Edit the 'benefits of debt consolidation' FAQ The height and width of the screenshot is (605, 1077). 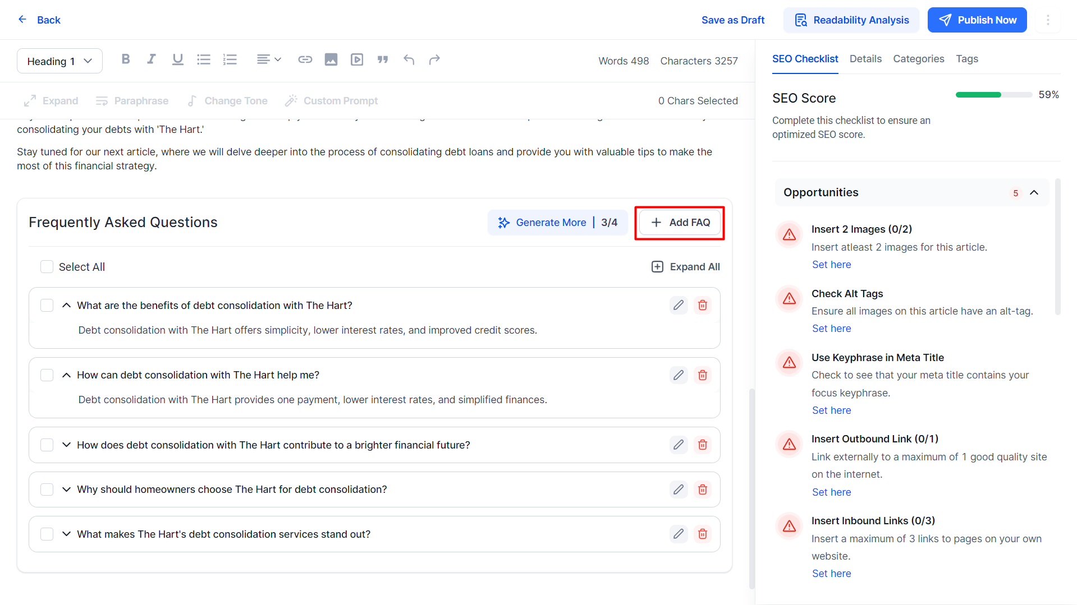[679, 305]
